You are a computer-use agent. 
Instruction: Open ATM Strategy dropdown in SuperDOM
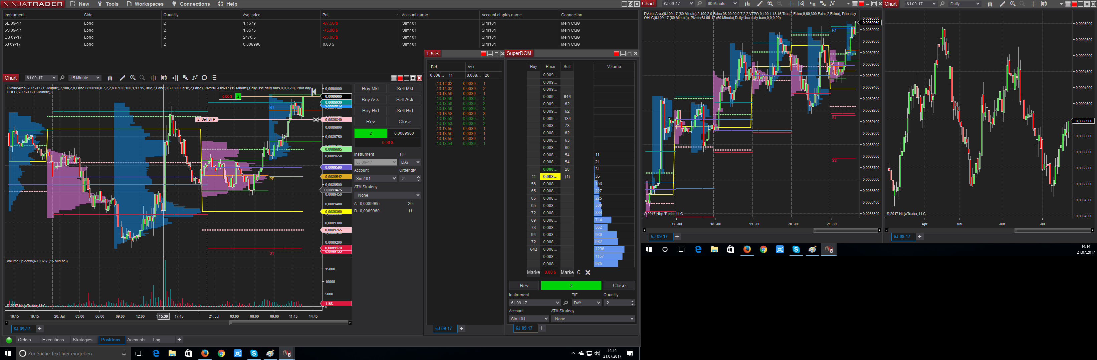[593, 319]
